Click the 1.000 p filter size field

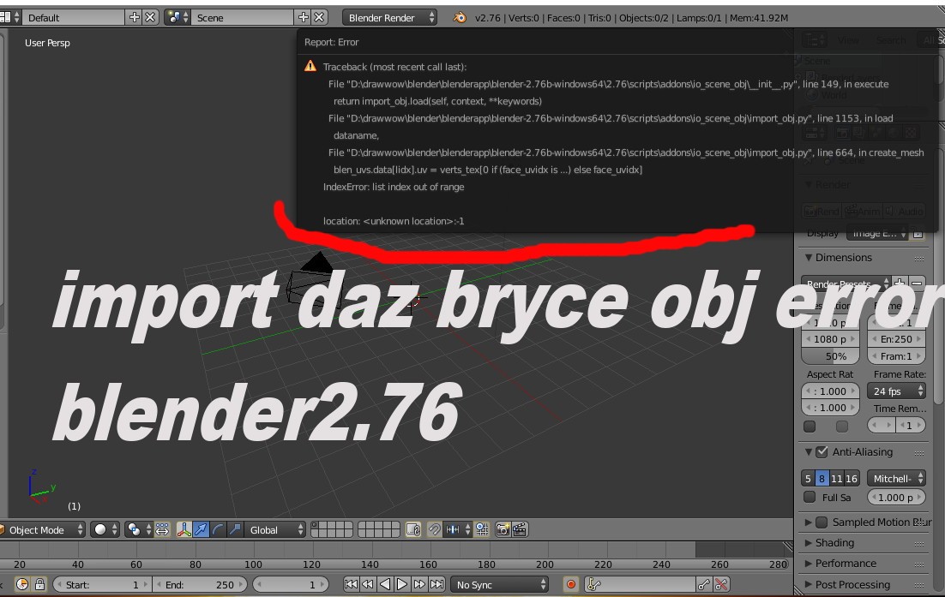[x=896, y=497]
